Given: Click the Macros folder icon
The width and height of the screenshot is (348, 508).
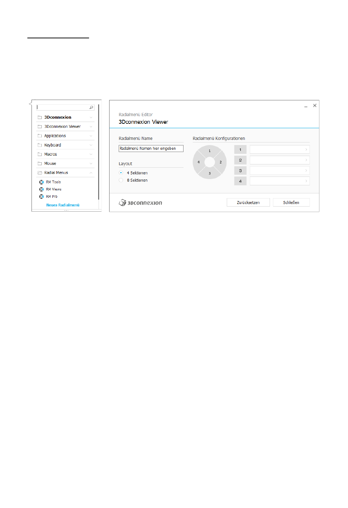Looking at the screenshot, I should (x=40, y=154).
